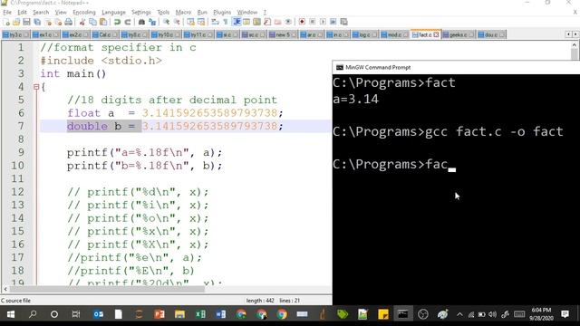Click the Print toolbar icon
580x326 pixels.
pyautogui.click(x=69, y=22)
